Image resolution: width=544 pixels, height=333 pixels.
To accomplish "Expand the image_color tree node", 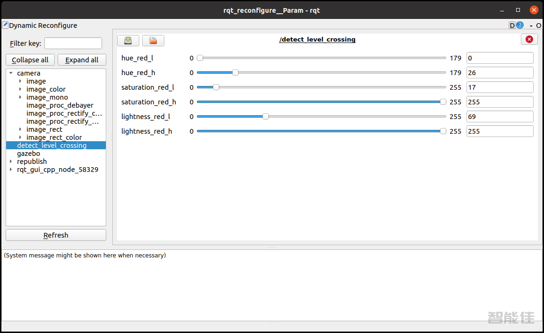I will [x=20, y=89].
